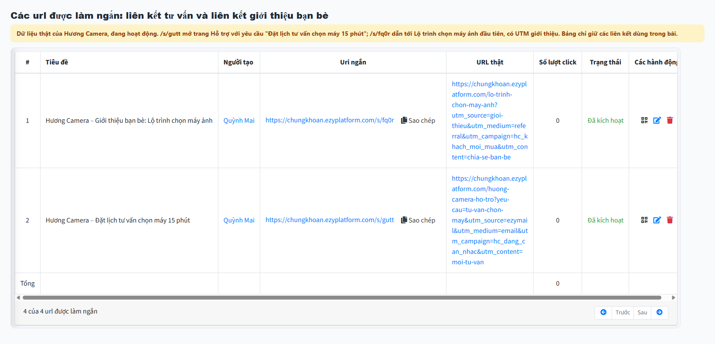Select the Url ngắn column header
Image resolution: width=715 pixels, height=344 pixels.
pyautogui.click(x=353, y=62)
